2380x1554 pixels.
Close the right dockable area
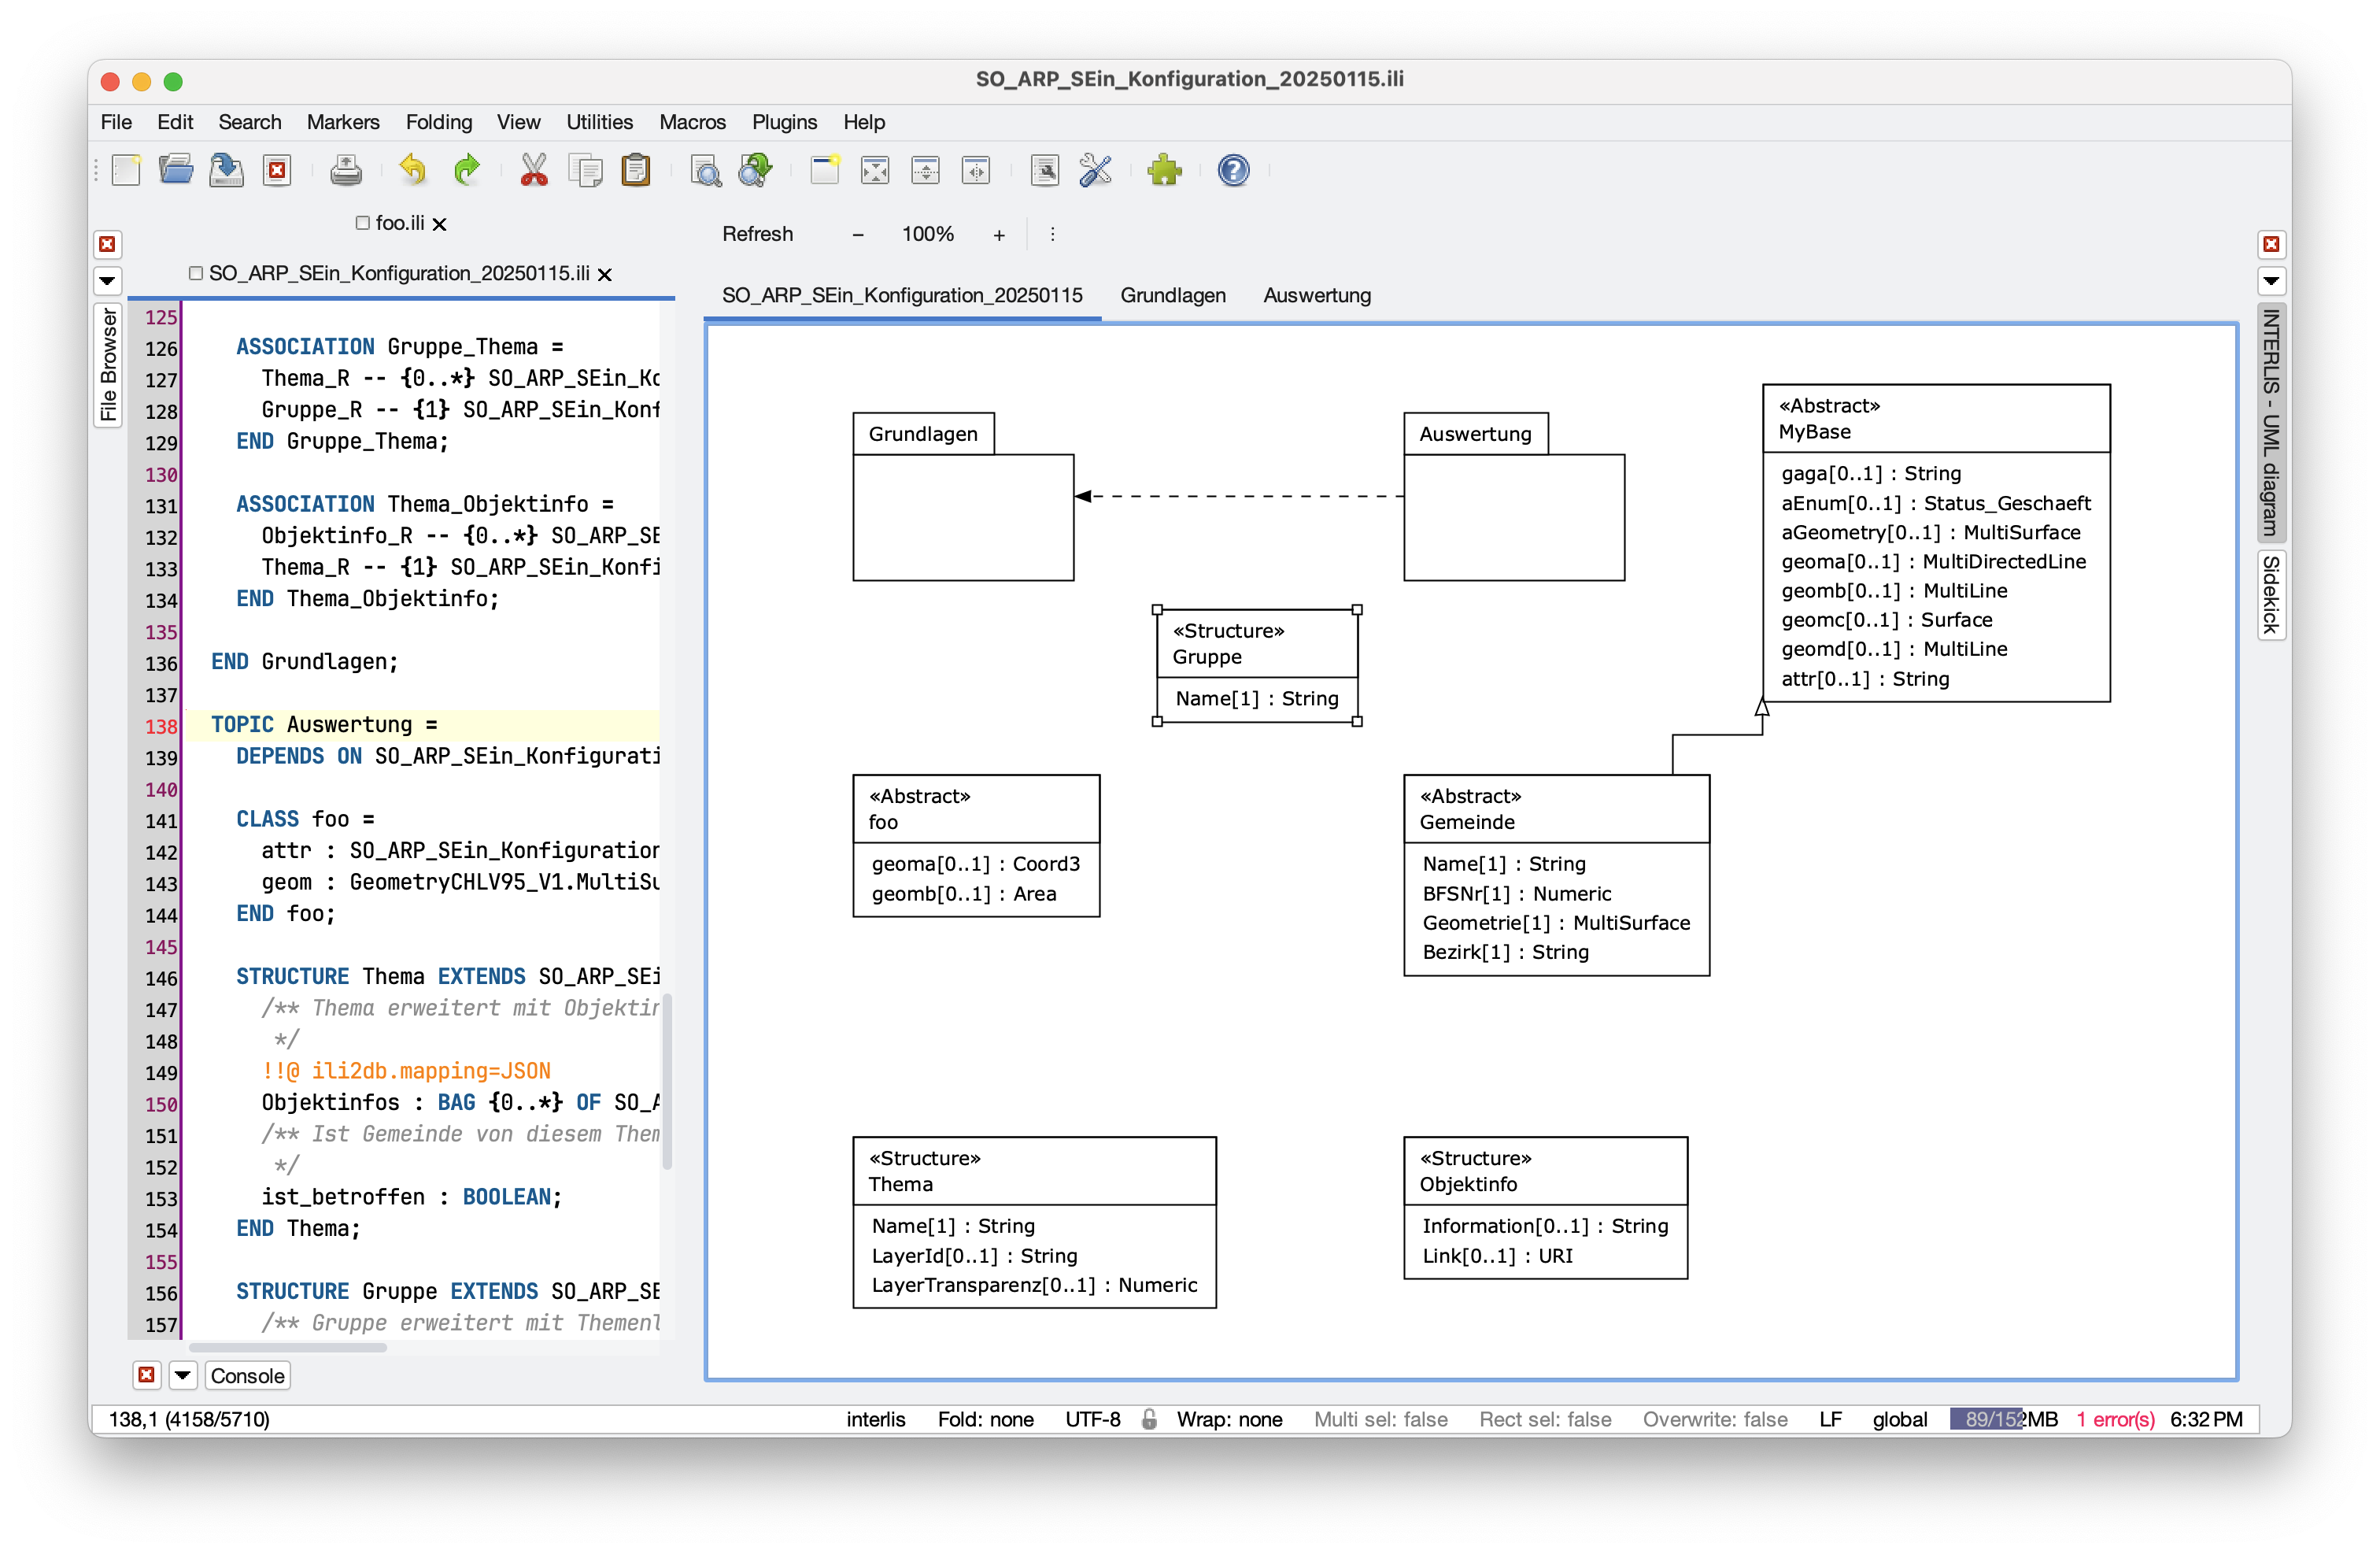pyautogui.click(x=2271, y=244)
